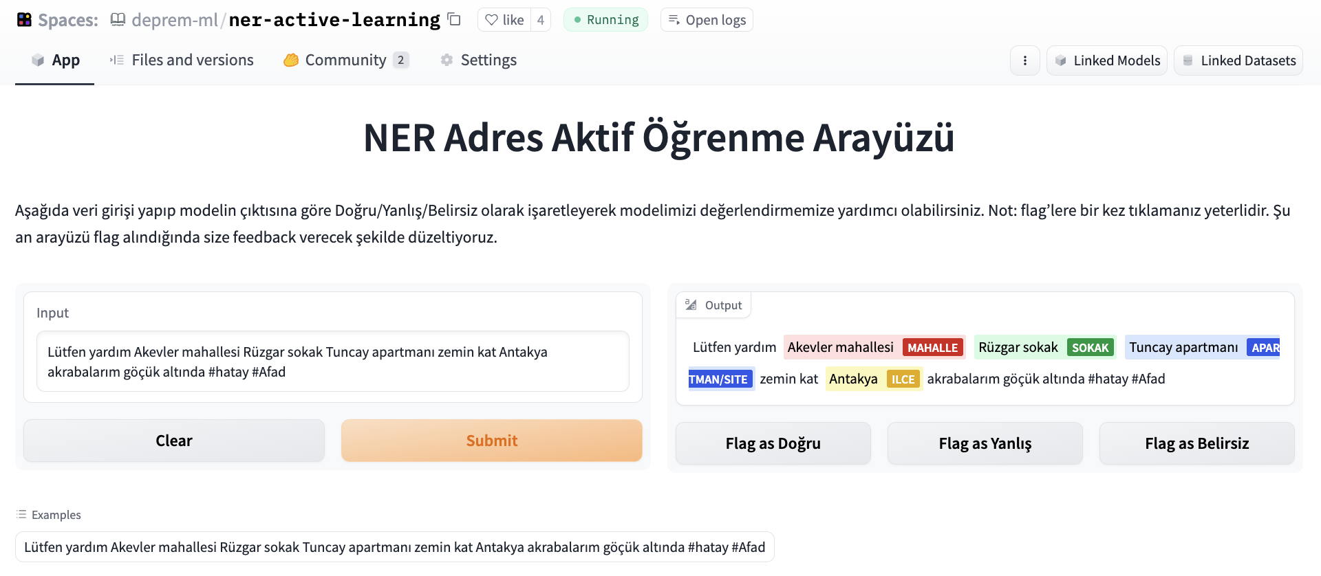Viewport: 1321px width, 576px height.
Task: Select the example sentence row
Action: pyautogui.click(x=394, y=547)
